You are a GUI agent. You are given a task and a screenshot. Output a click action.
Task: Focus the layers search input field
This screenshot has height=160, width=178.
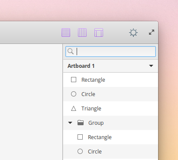(110, 51)
